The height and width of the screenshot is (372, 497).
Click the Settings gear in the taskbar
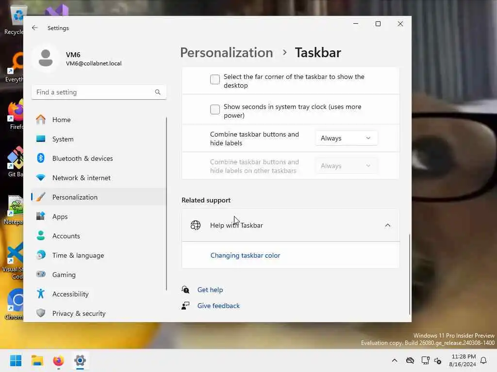[x=80, y=360]
